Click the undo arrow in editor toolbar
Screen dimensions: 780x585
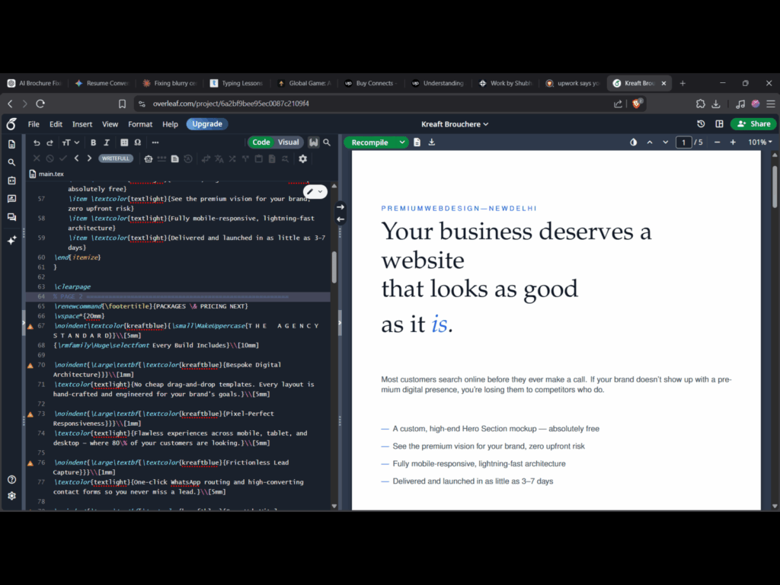pos(37,142)
